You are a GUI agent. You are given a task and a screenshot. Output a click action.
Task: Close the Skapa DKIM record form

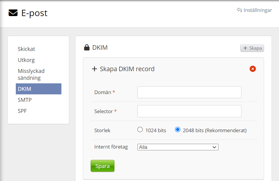(253, 69)
